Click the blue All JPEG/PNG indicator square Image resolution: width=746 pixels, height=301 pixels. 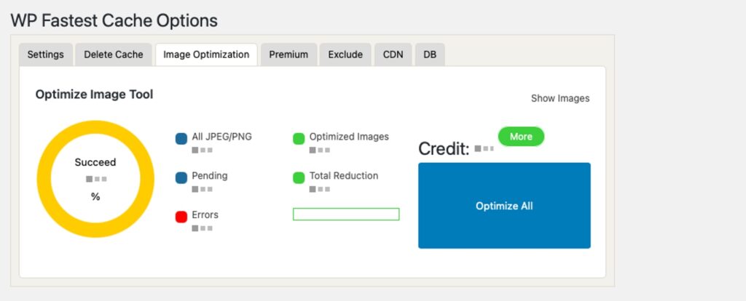point(181,139)
